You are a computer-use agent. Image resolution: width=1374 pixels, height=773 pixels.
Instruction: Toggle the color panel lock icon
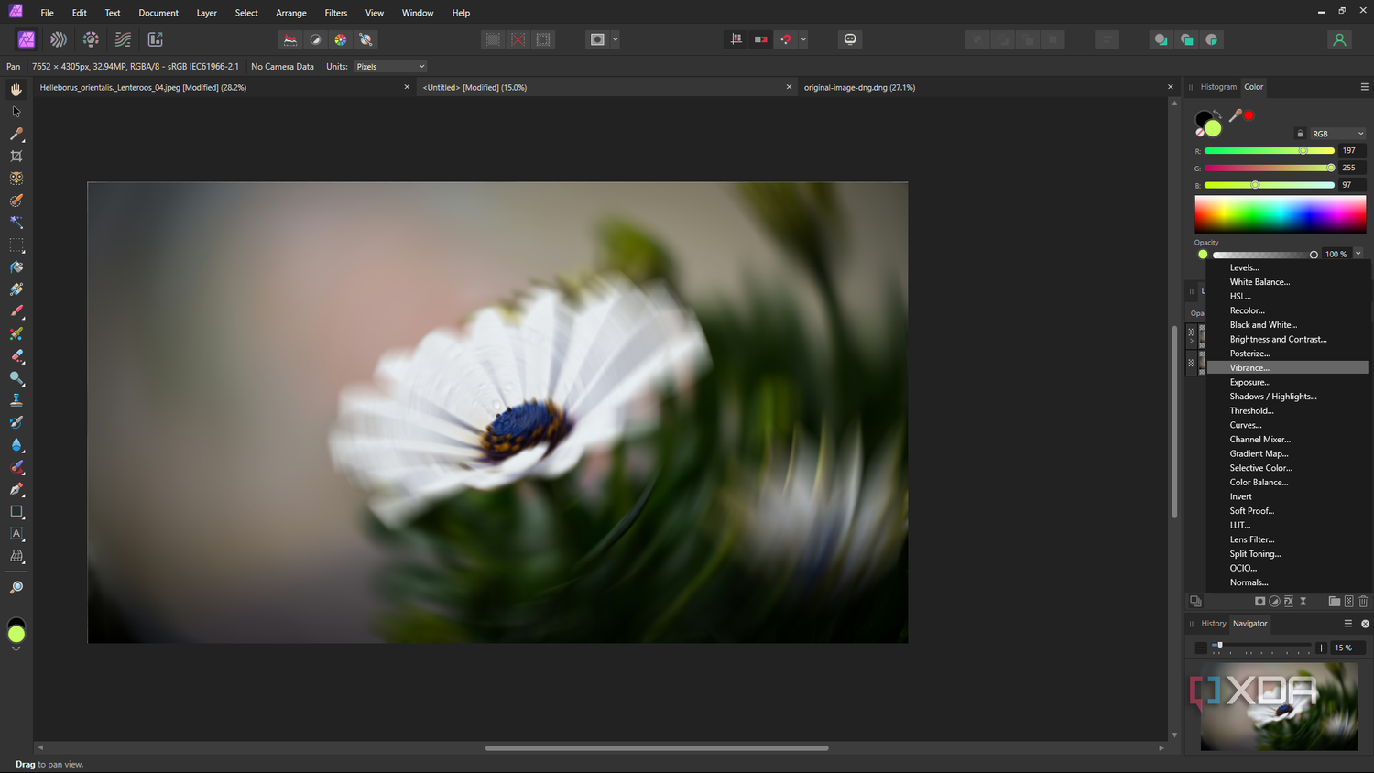[x=1300, y=134]
